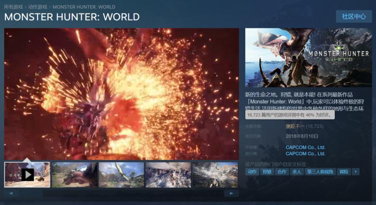Screen dimensions: 376x205
Task: Open the Monster Hunter World header capsule image
Action: pos(308,57)
